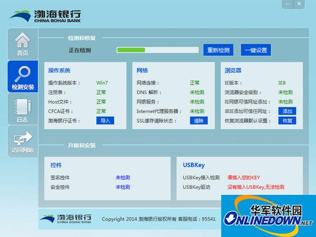Click the 渤海银行 logo in header

click(45, 16)
